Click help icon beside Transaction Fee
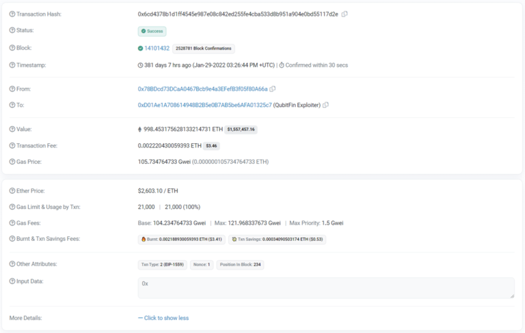 pyautogui.click(x=12, y=145)
